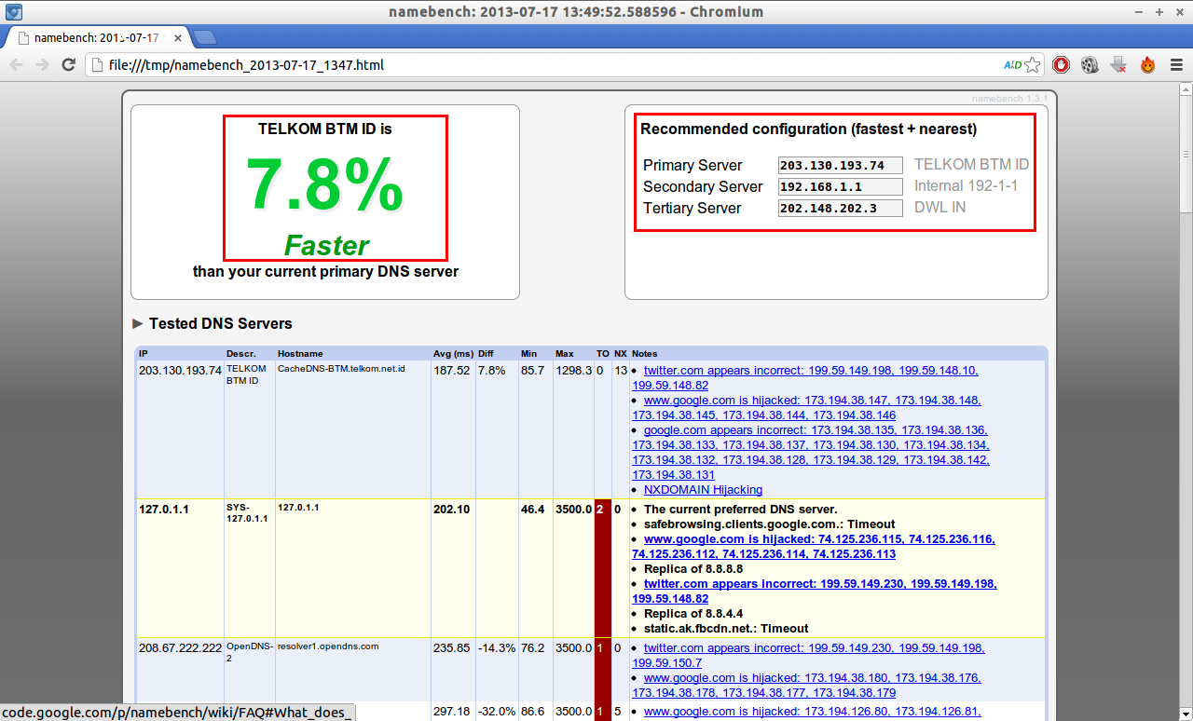This screenshot has width=1193, height=721.
Task: Open the Hola flame smiley extension
Action: point(1147,64)
